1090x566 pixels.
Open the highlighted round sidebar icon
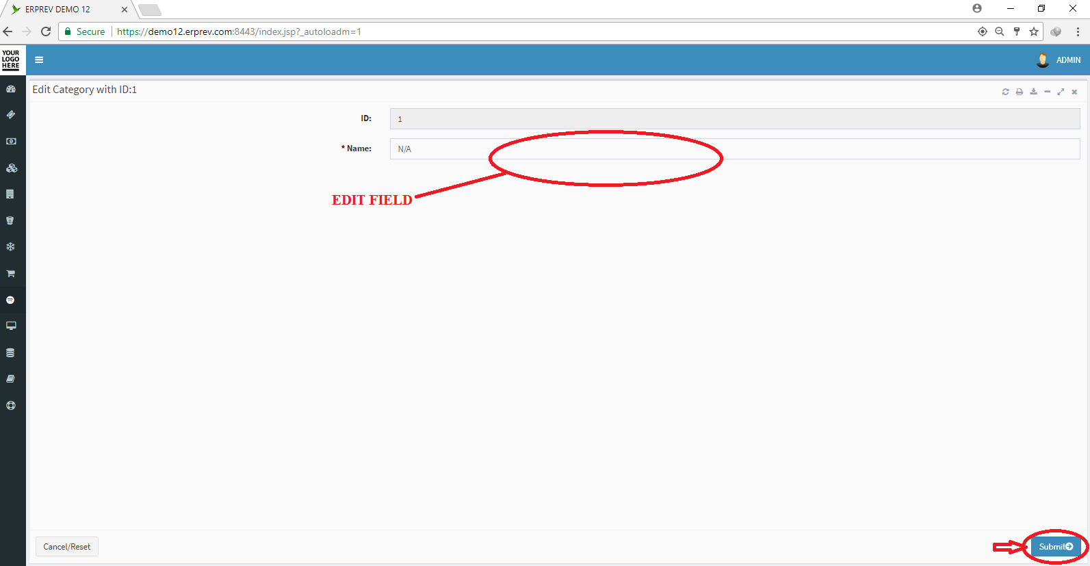pyautogui.click(x=10, y=300)
